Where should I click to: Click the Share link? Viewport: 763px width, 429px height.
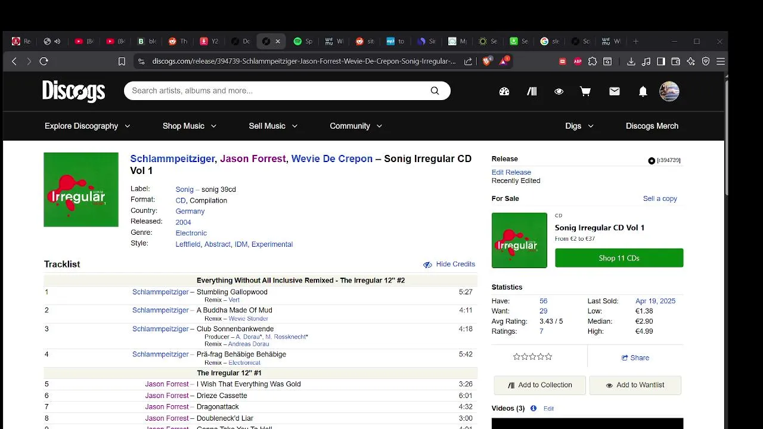(635, 357)
